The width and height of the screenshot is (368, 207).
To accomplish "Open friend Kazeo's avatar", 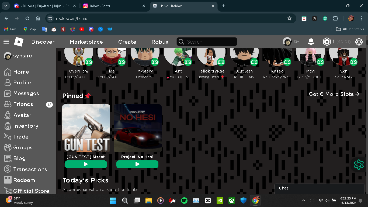I will pos(277,57).
